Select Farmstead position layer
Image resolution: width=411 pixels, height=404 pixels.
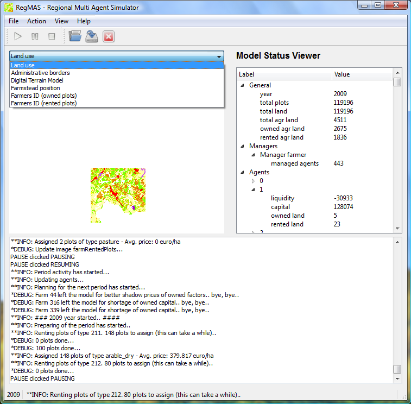pos(117,88)
